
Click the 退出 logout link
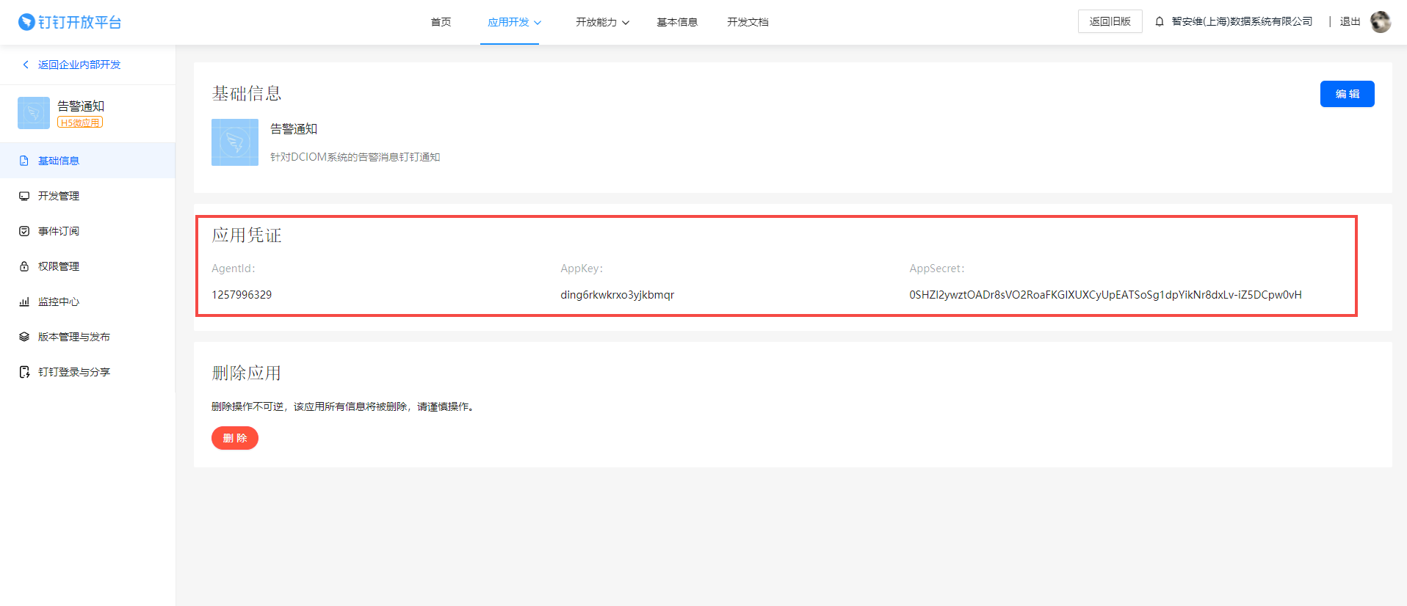pos(1350,22)
